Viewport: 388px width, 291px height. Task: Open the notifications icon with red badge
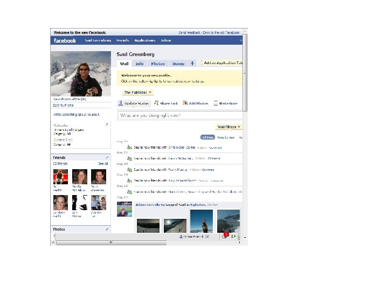[x=225, y=235]
